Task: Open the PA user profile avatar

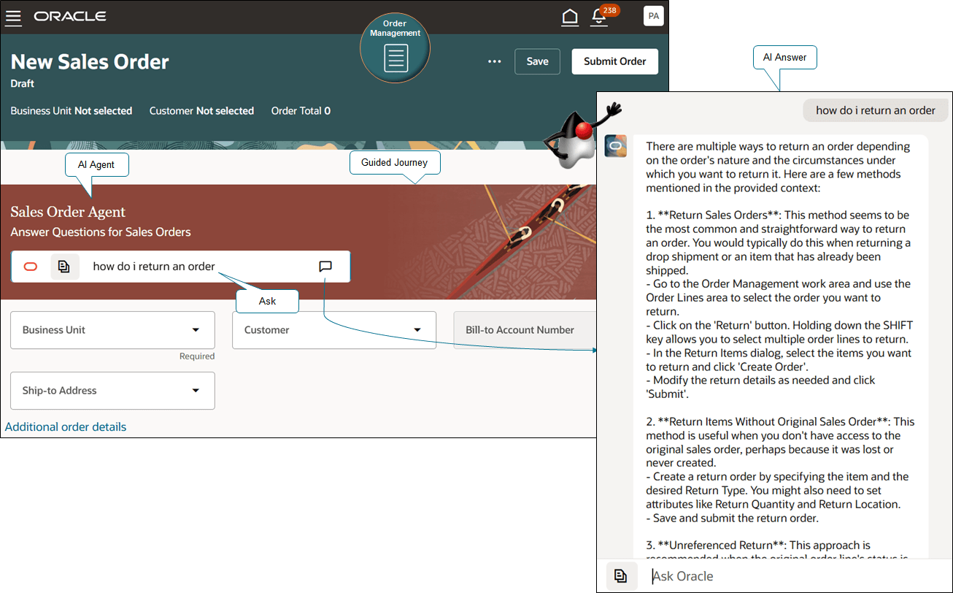Action: [x=653, y=16]
